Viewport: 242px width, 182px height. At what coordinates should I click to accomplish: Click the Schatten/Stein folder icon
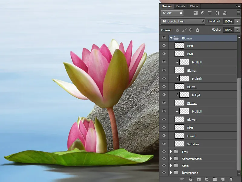[x=176, y=159]
